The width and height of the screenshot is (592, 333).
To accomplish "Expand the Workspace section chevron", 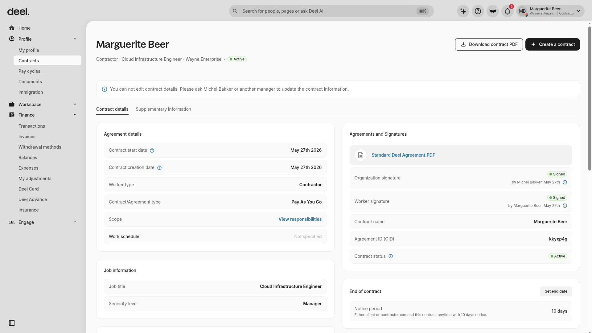I will coord(75,105).
